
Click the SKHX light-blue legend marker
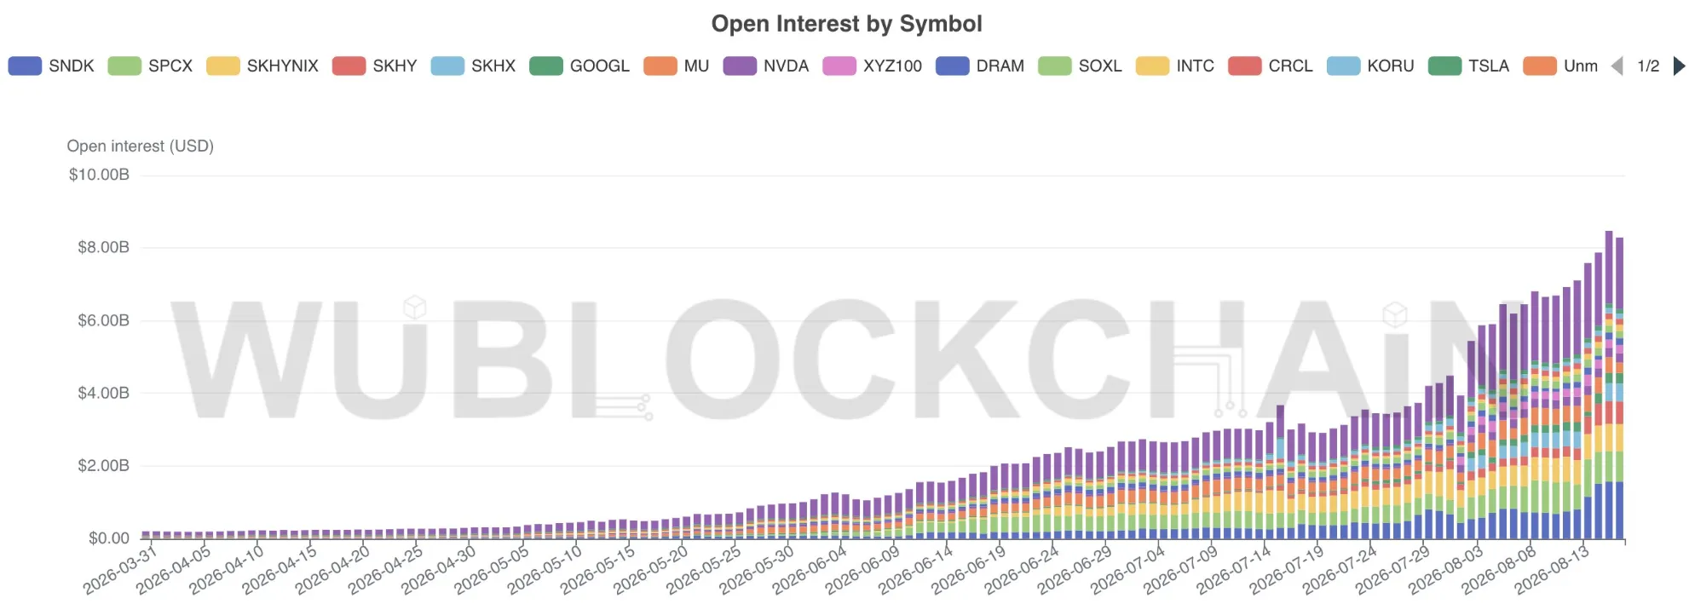447,66
